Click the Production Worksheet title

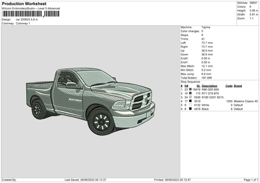(x=24, y=3)
